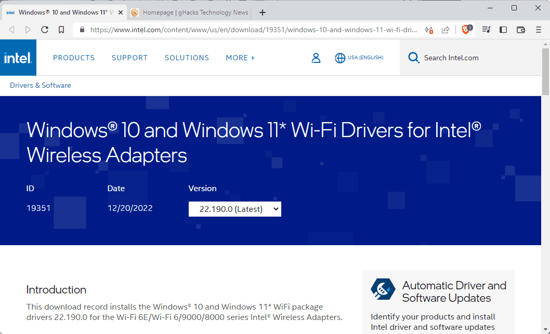Switch to gHacks Technology News tab
This screenshot has height=334, width=550.
click(189, 12)
